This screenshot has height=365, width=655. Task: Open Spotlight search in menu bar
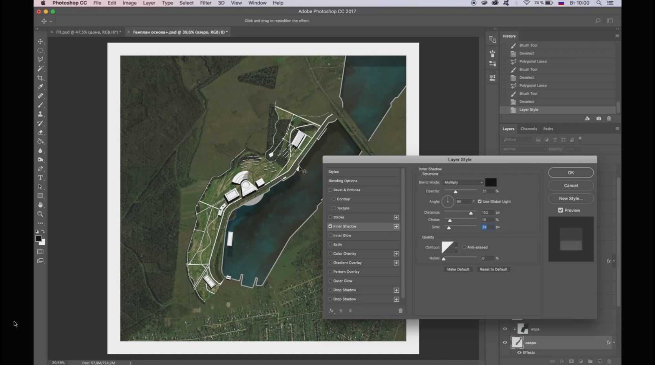599,3
